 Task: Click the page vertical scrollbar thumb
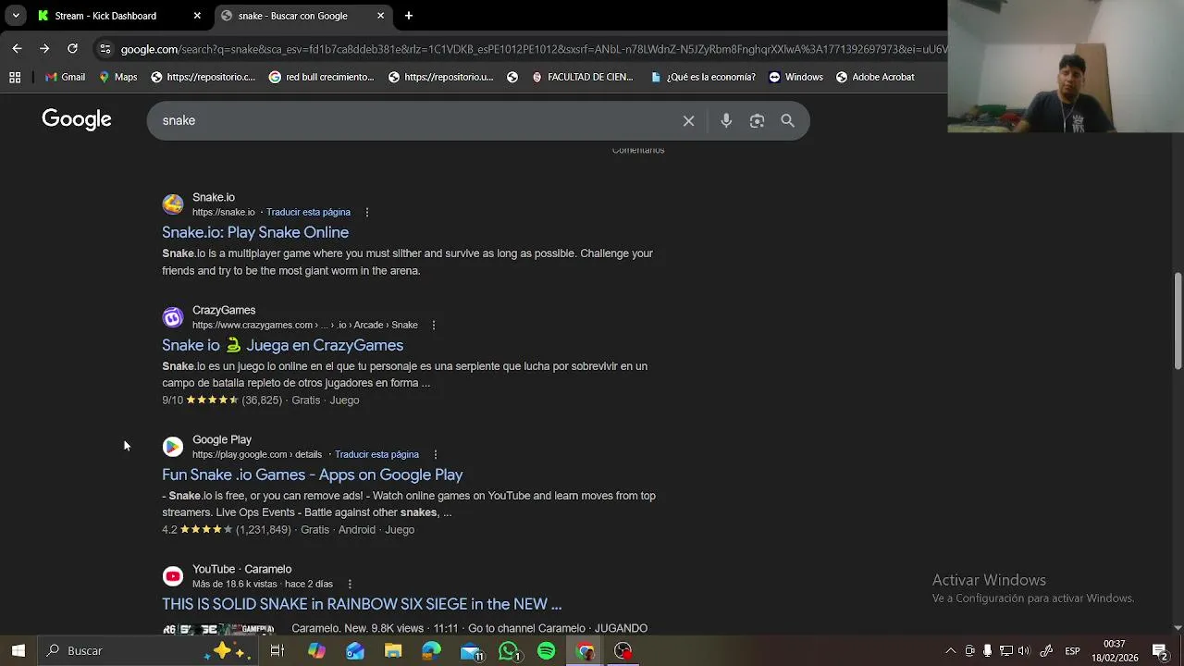point(1178,321)
